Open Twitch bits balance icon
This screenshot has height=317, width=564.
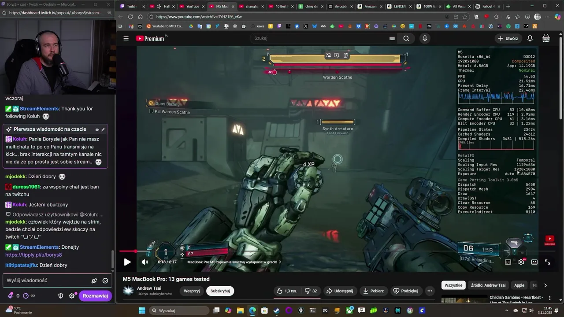click(x=11, y=295)
